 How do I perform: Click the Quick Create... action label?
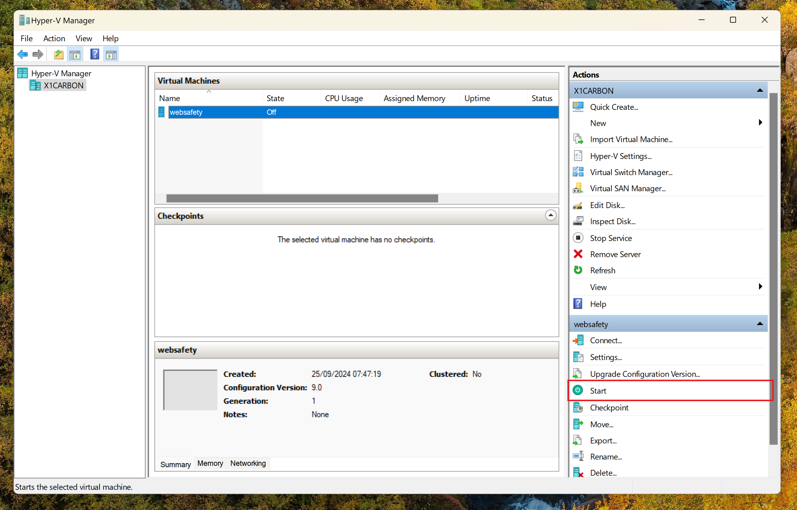tap(614, 107)
